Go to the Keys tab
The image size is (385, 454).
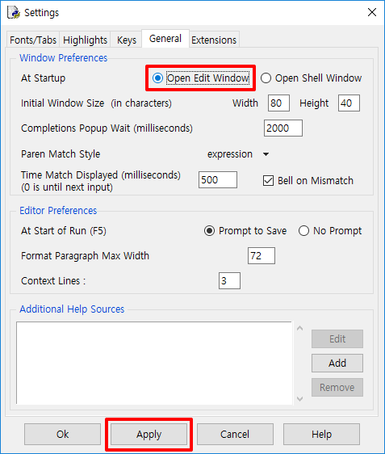[x=127, y=40]
